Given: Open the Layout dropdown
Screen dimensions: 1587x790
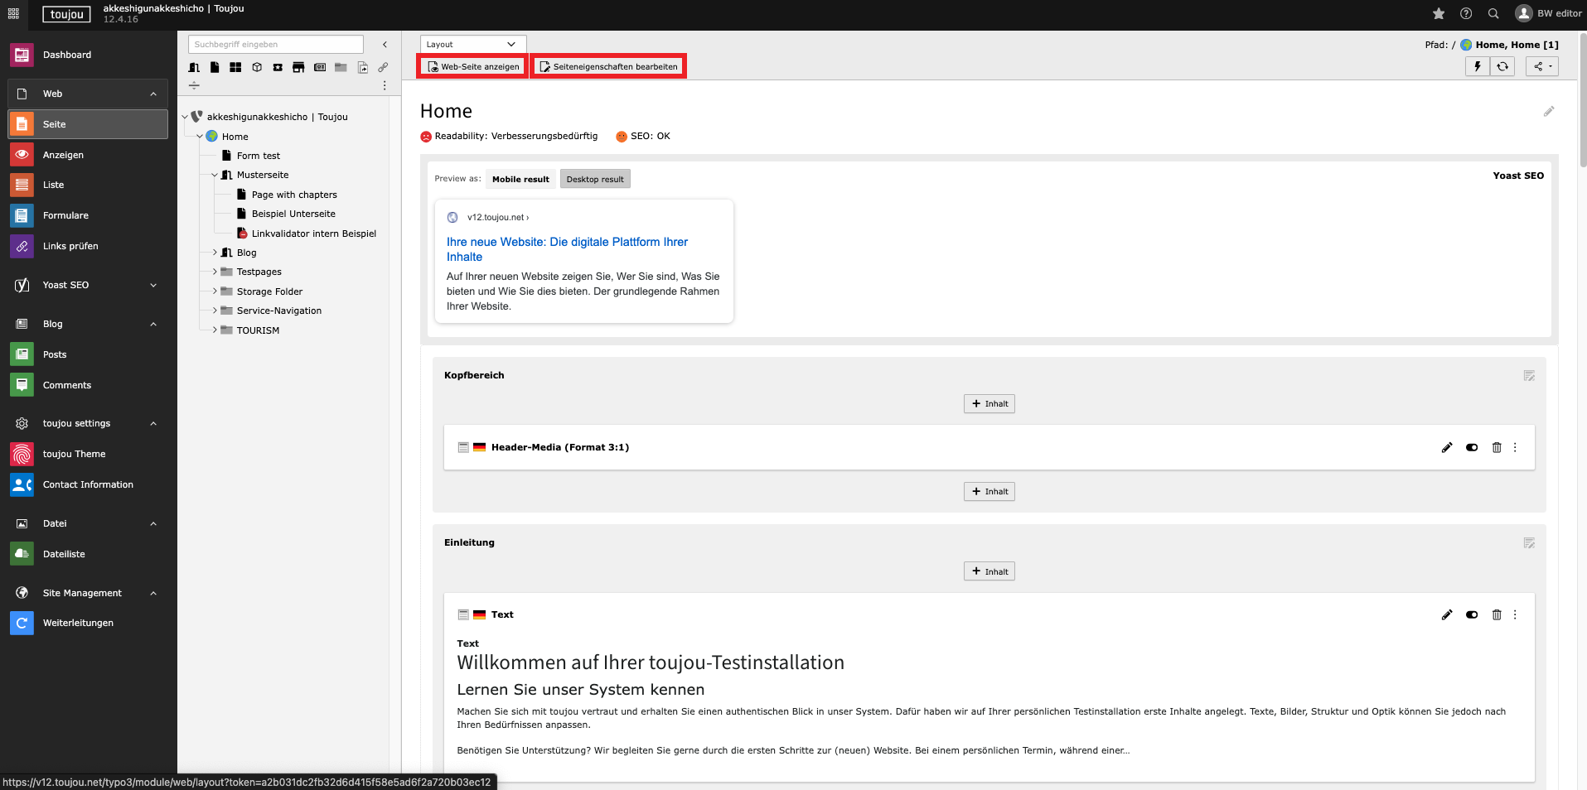Looking at the screenshot, I should pyautogui.click(x=472, y=44).
